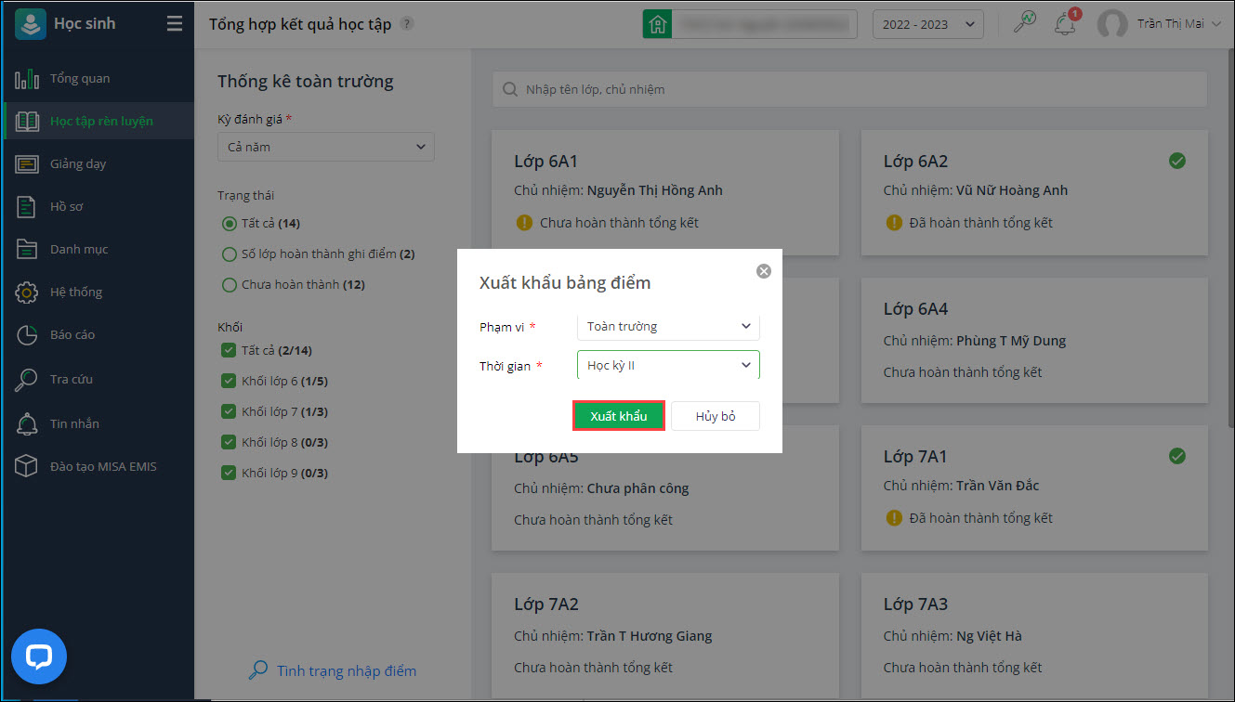Open the notification bell icon
This screenshot has height=702, width=1235.
tap(1064, 24)
